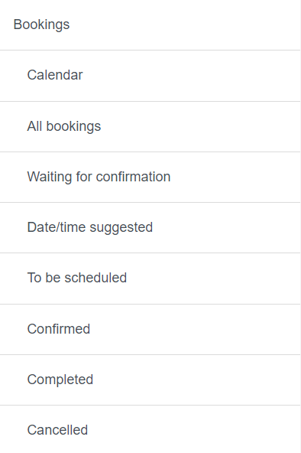Collapse the Bookings parent menu

(150, 24)
